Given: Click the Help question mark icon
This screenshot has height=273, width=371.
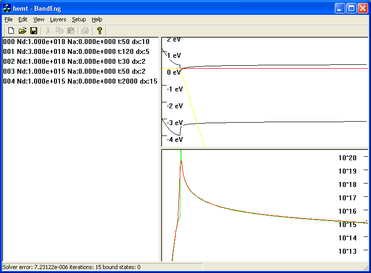Looking at the screenshot, I should tap(99, 31).
